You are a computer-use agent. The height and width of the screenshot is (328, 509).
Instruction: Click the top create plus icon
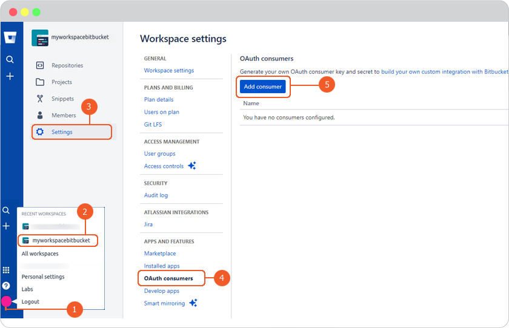(x=10, y=76)
